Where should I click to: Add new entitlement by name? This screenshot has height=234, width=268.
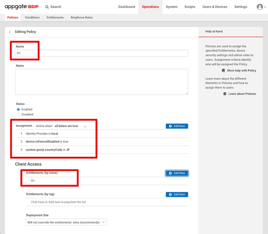coord(177,173)
